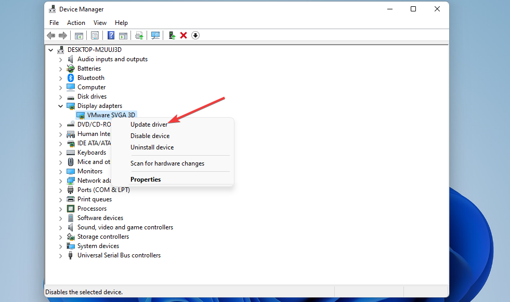Screen dimensions: 510x302
Task: Expand the Disk drives chevron
Action: point(60,97)
